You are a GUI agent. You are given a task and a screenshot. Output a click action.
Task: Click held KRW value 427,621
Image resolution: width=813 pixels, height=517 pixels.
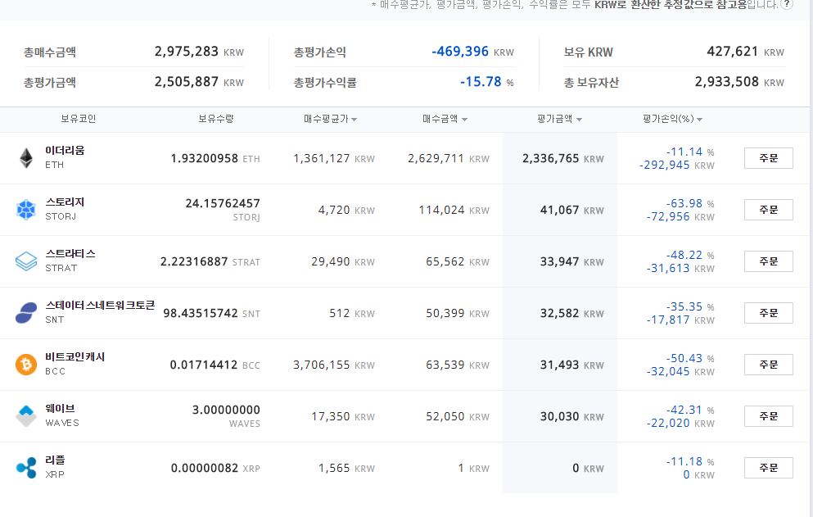click(x=733, y=52)
